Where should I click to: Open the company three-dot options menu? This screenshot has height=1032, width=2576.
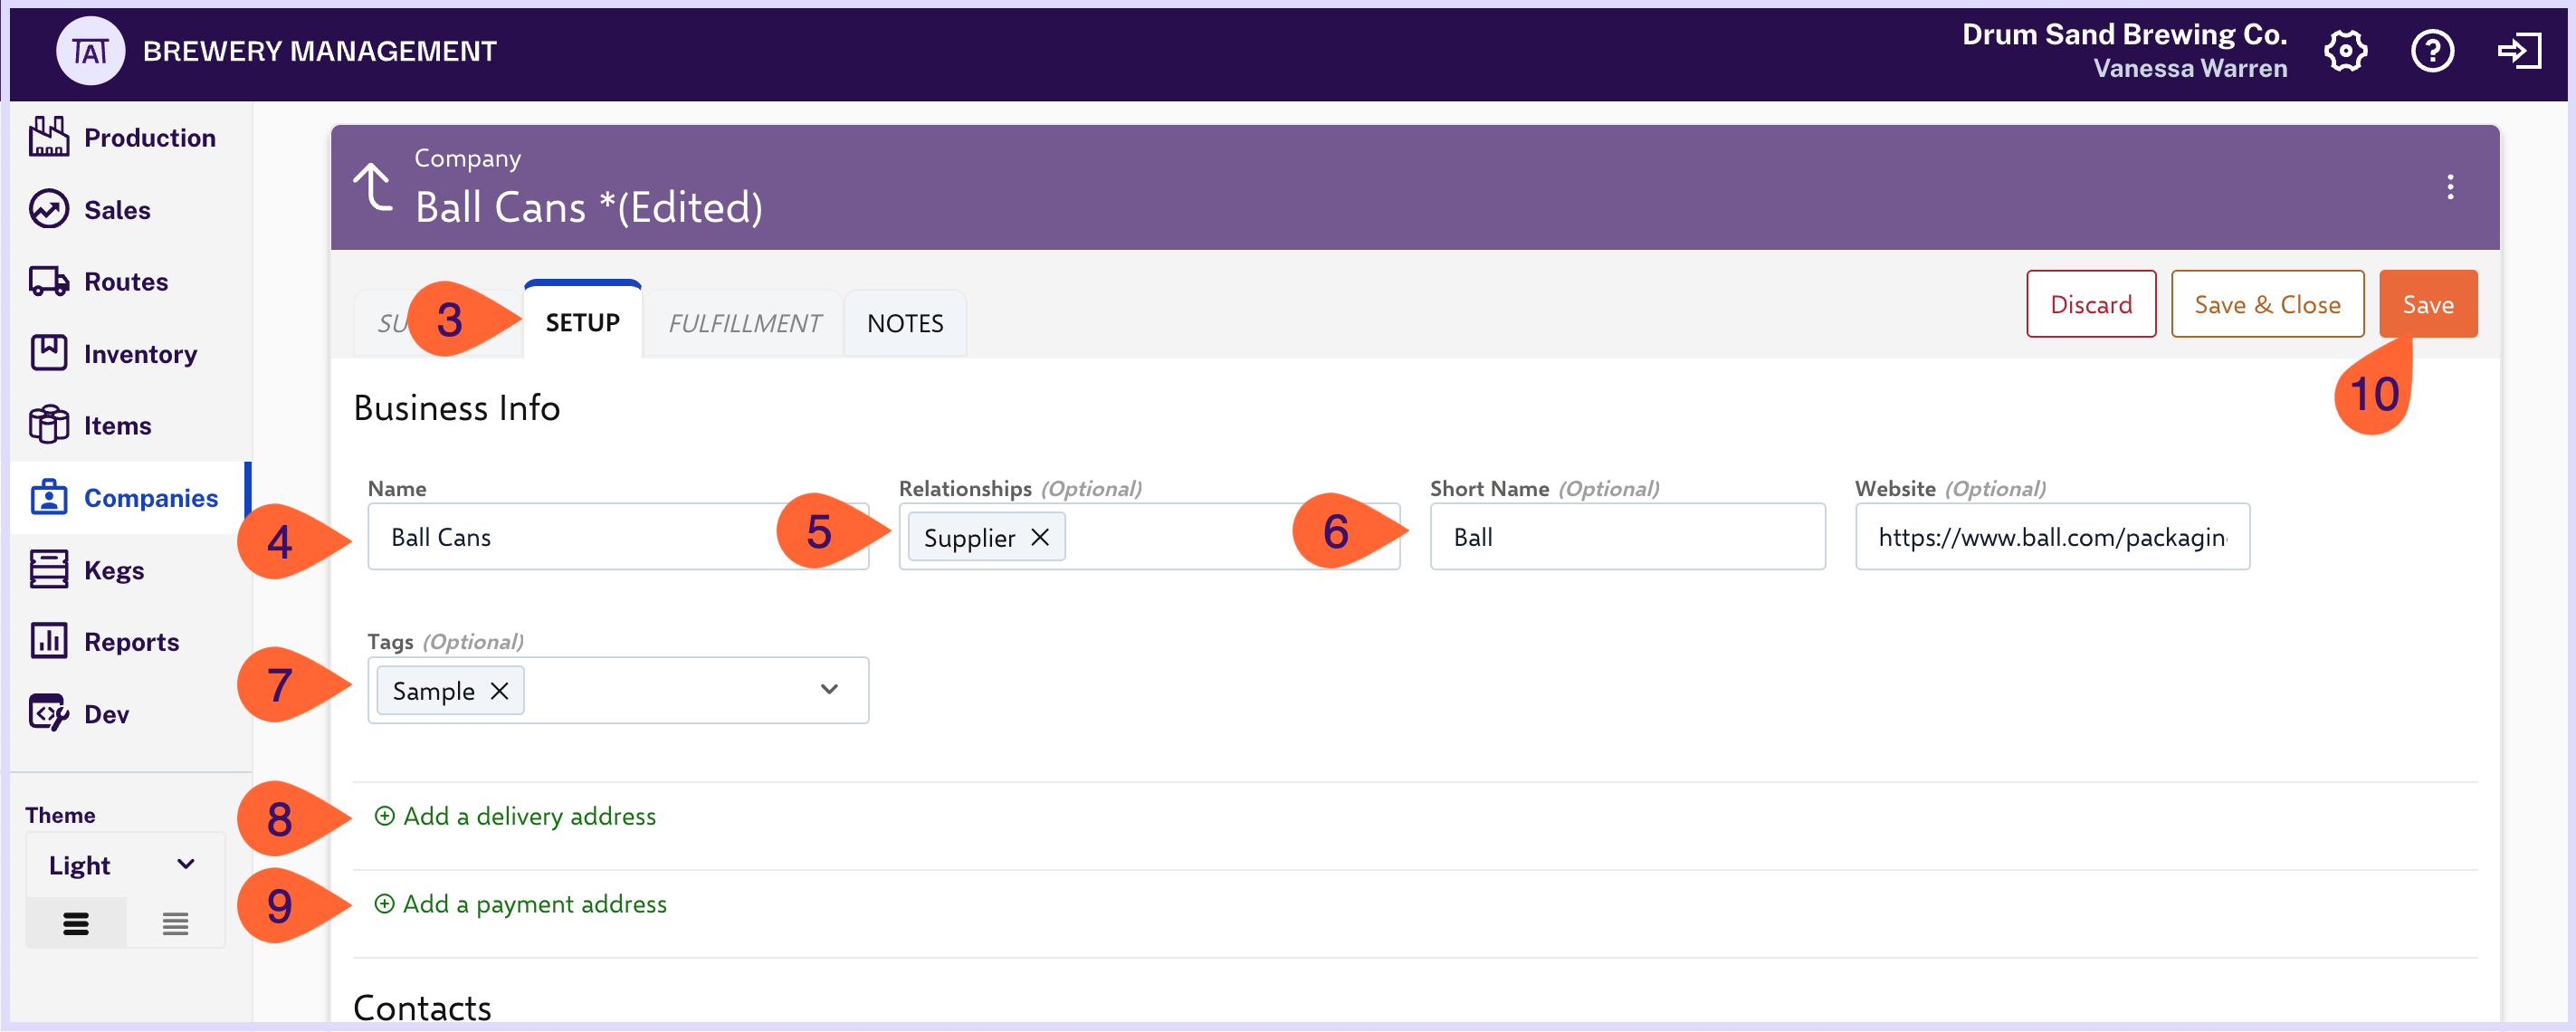pyautogui.click(x=2450, y=187)
